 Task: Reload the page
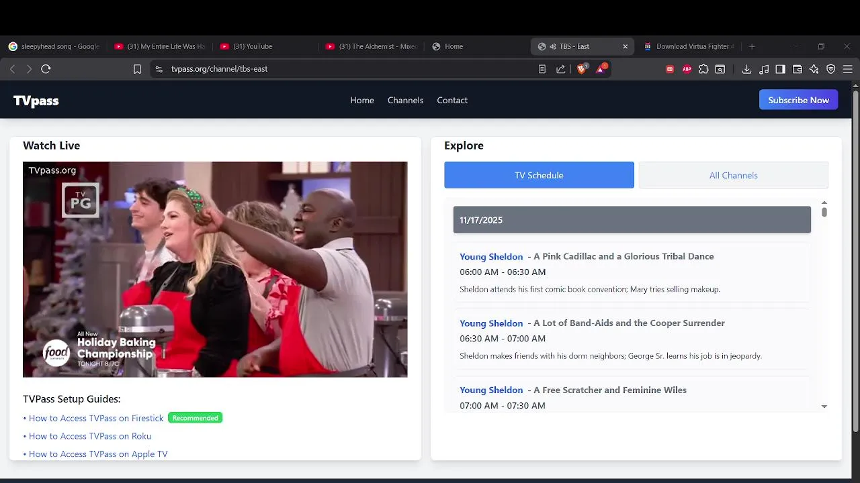click(46, 69)
